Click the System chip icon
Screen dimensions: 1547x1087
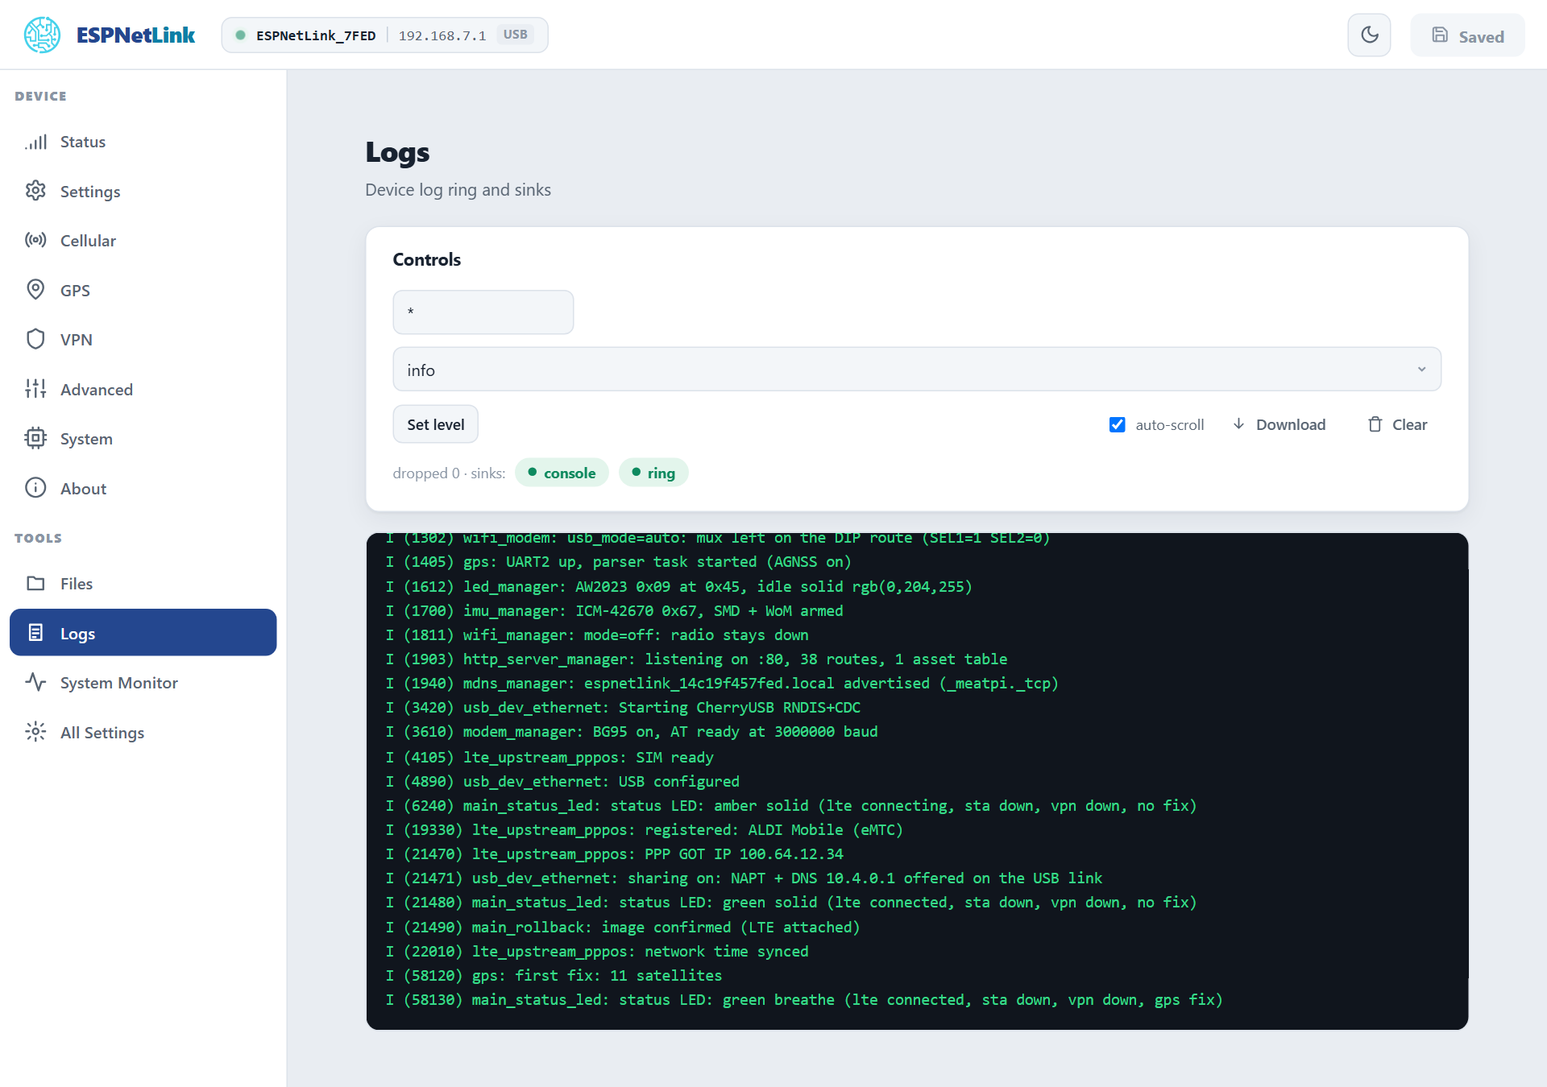[x=35, y=438]
